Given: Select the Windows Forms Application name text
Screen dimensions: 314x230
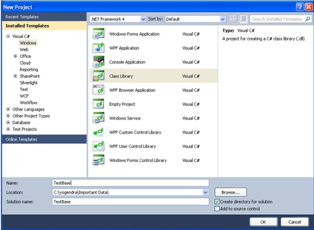Looking at the screenshot, I should point(134,34).
